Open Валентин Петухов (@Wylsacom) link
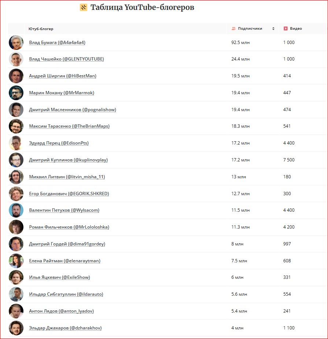The image size is (328, 339). (64, 210)
